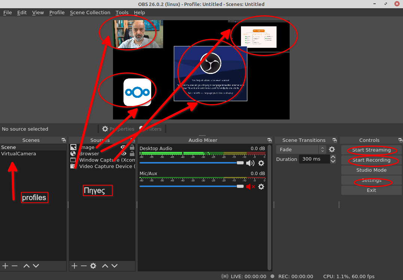Open the Tools menu
The width and height of the screenshot is (403, 280).
click(122, 13)
